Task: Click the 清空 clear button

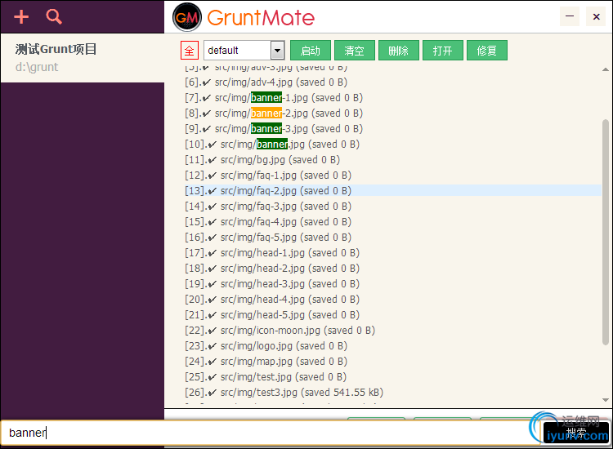Action: click(x=355, y=51)
